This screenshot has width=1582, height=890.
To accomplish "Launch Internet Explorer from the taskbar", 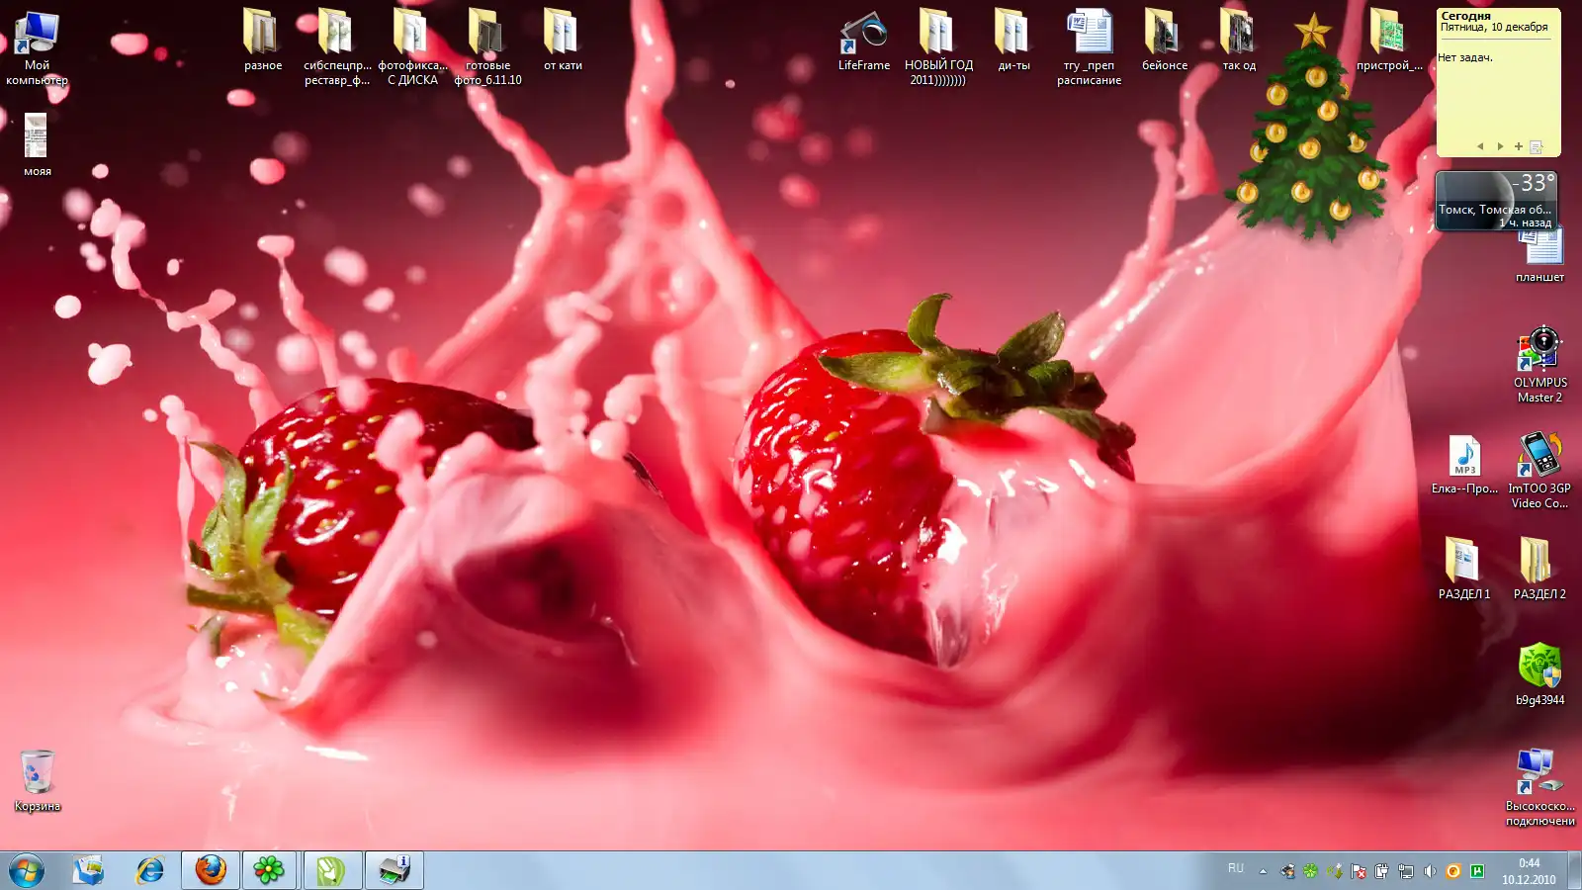I will (x=150, y=870).
